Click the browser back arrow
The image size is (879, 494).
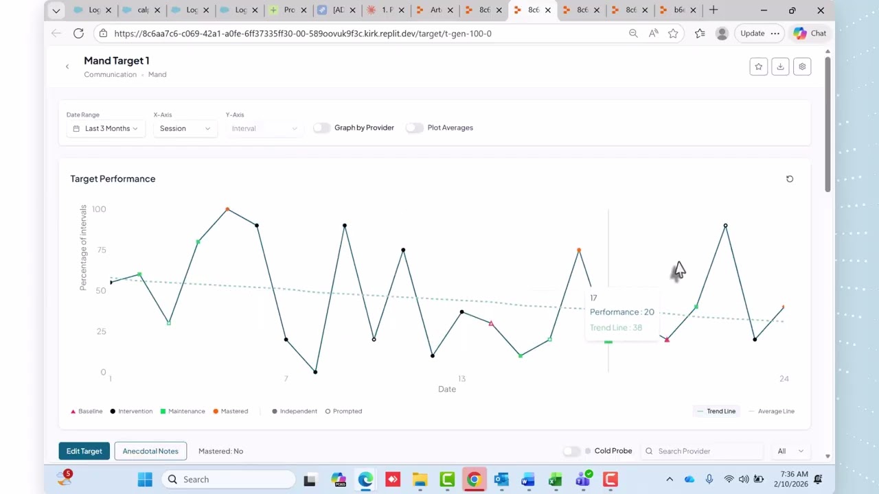56,33
